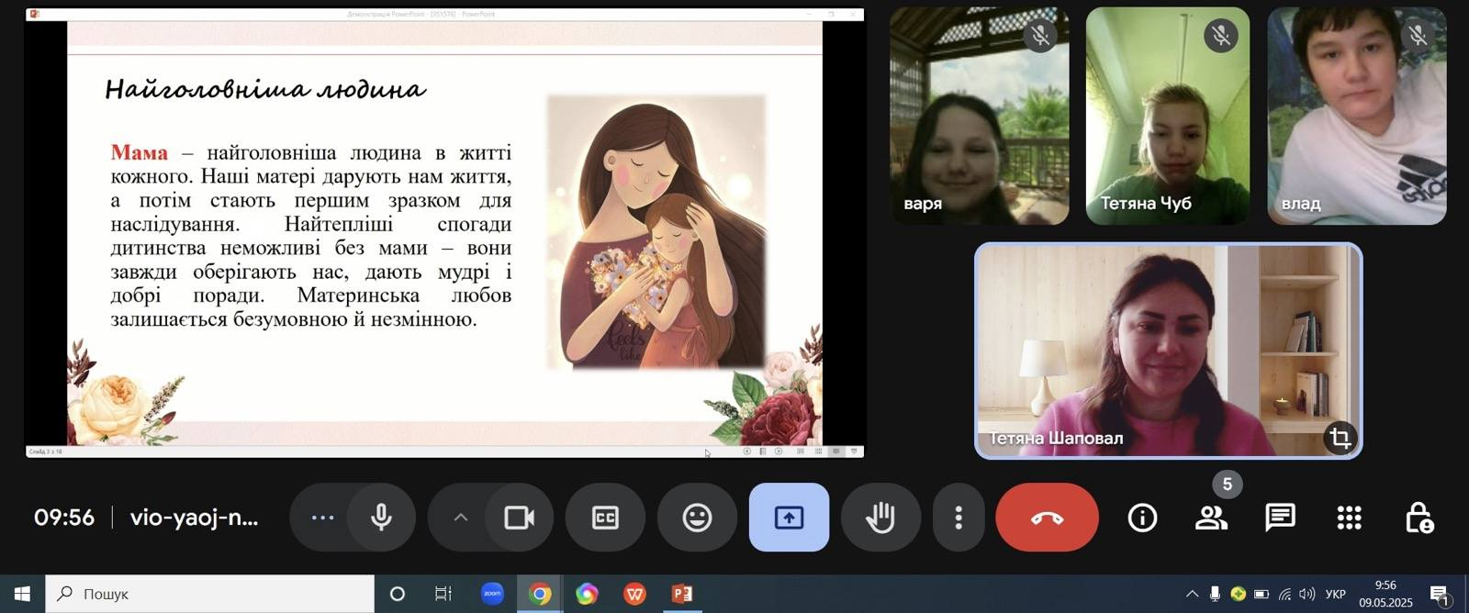
Task: Open the emoji reactions picker
Action: click(697, 518)
